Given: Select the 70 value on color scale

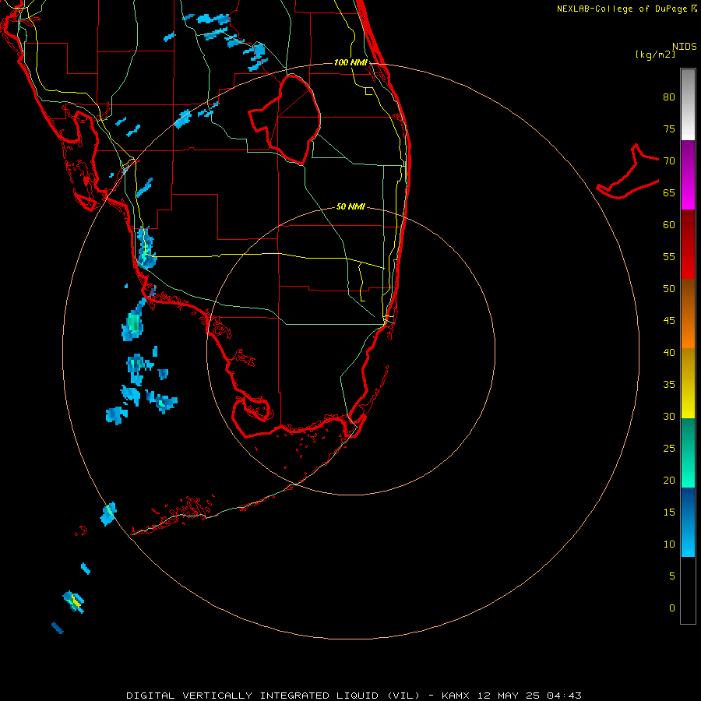Looking at the screenshot, I should coord(669,161).
